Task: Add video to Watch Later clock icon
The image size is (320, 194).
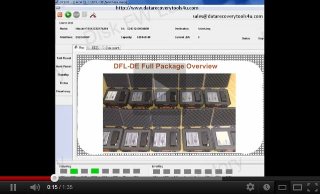Action: coord(266,187)
